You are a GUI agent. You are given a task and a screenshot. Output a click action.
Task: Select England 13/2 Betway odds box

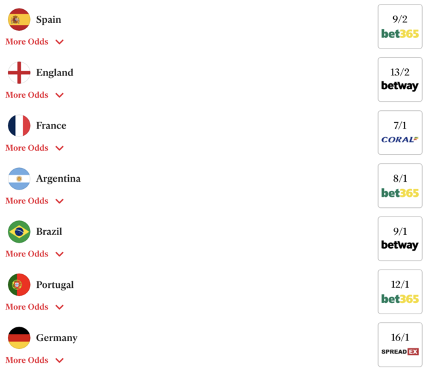click(400, 79)
